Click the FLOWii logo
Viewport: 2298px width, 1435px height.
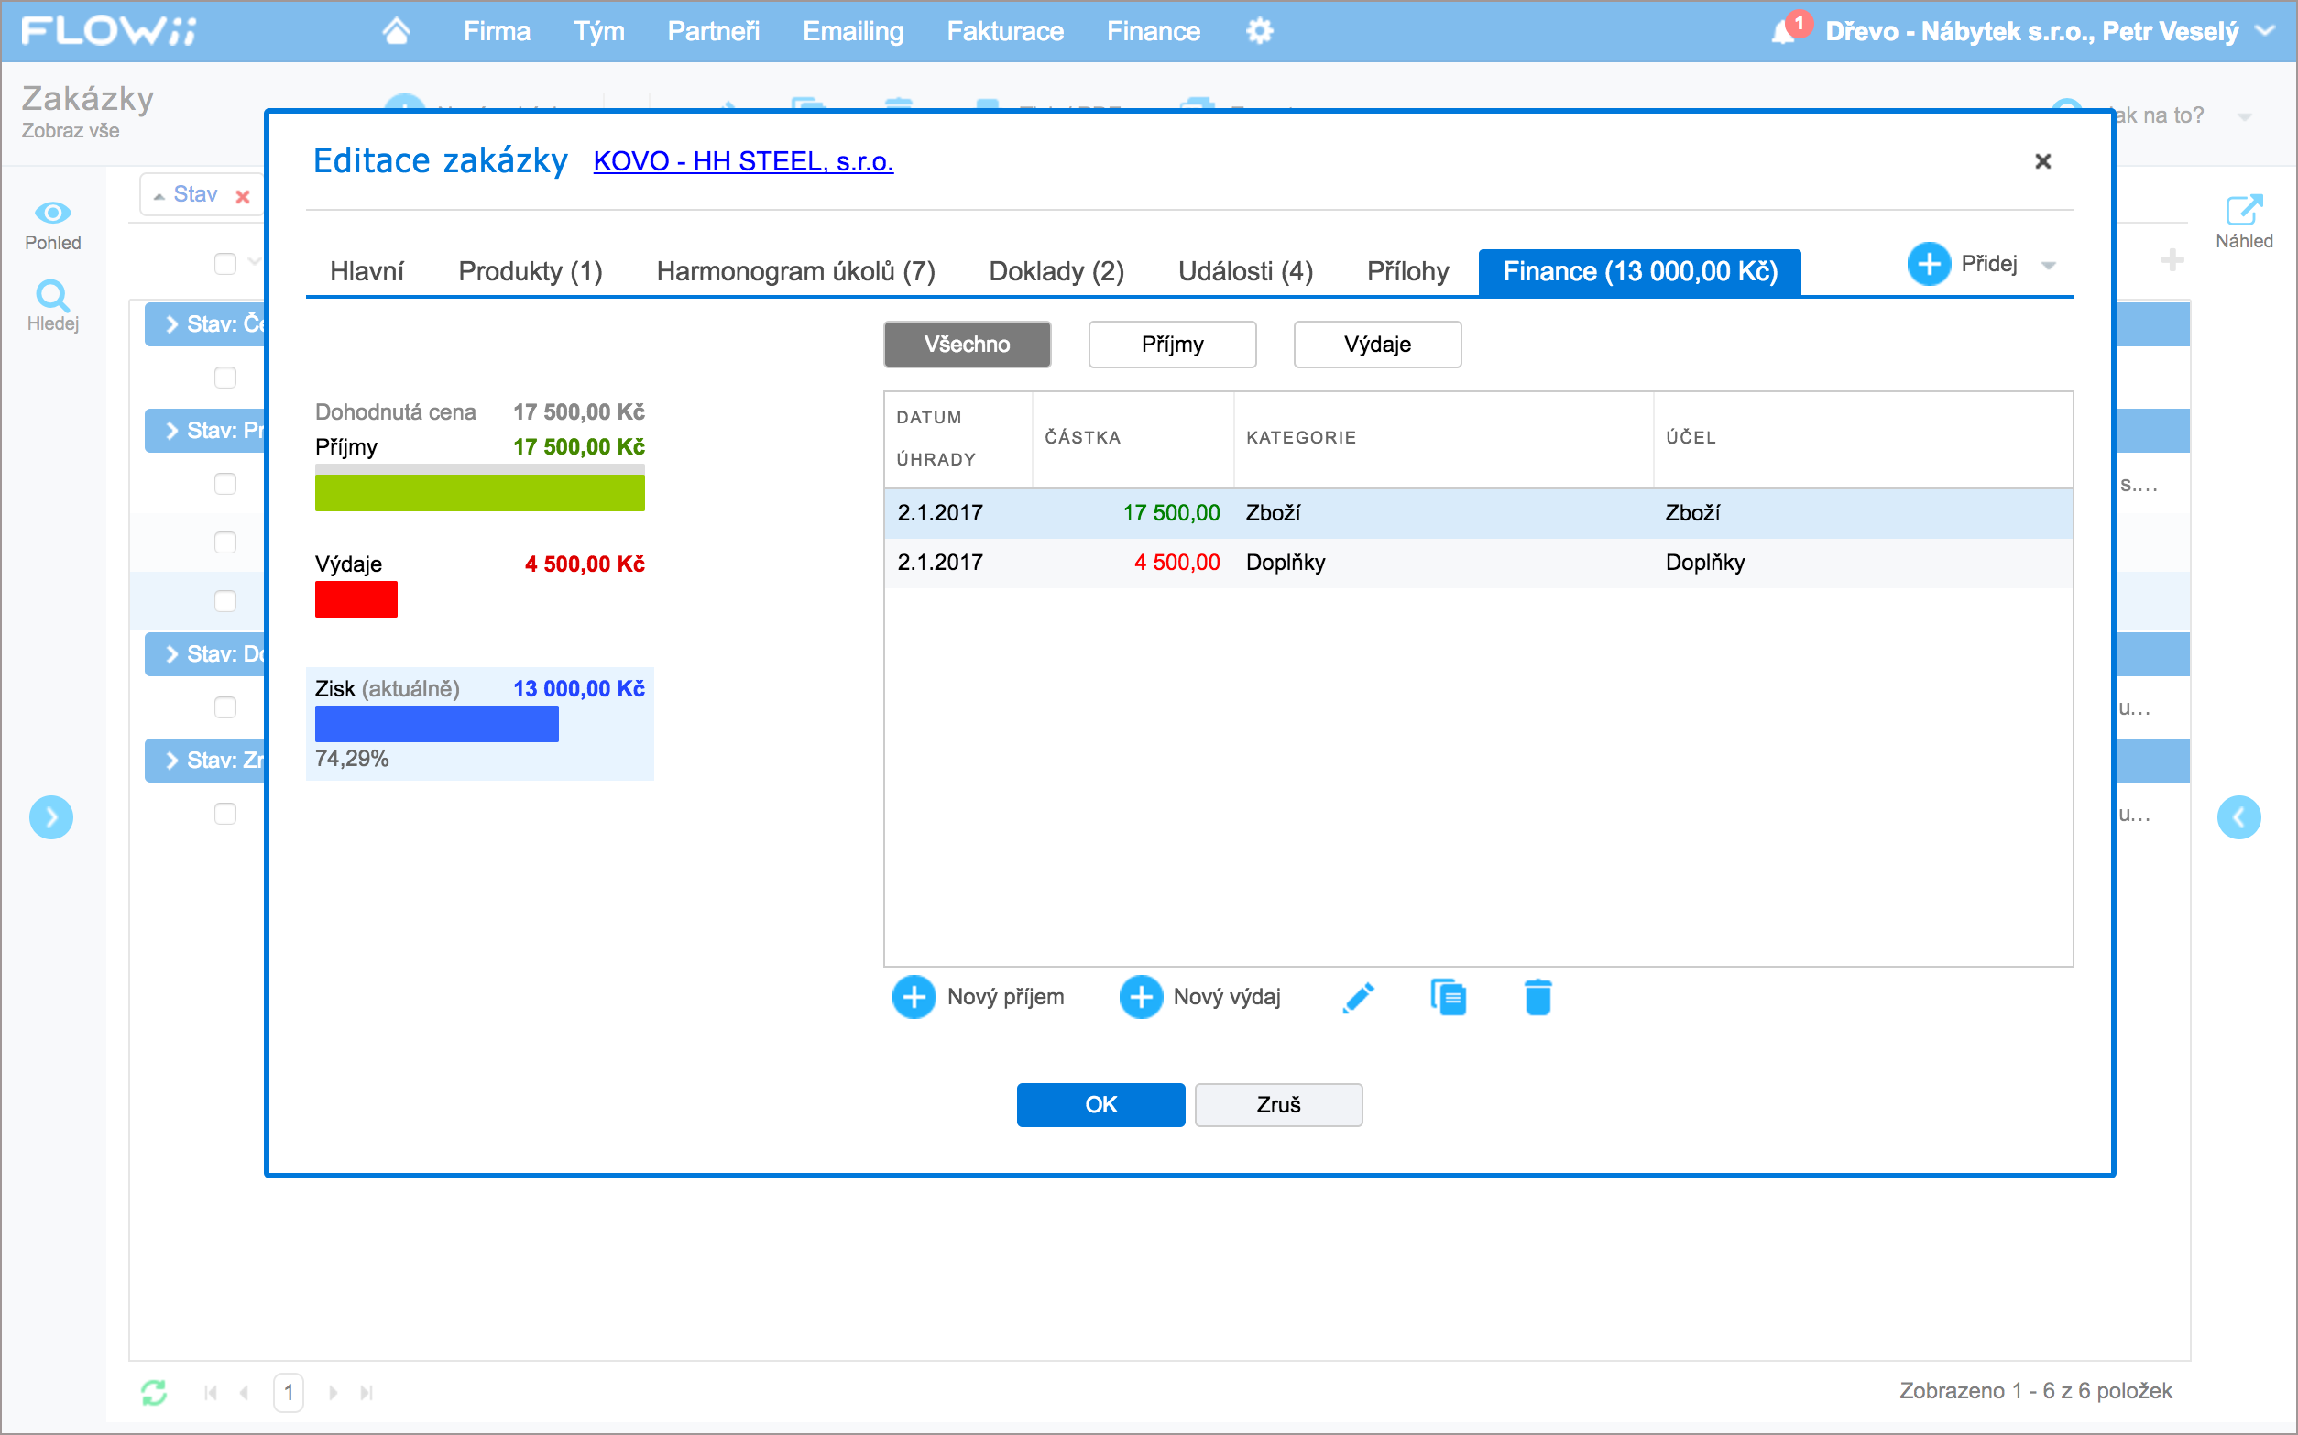tap(108, 30)
